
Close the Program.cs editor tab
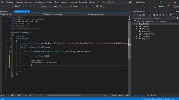click(x=28, y=11)
